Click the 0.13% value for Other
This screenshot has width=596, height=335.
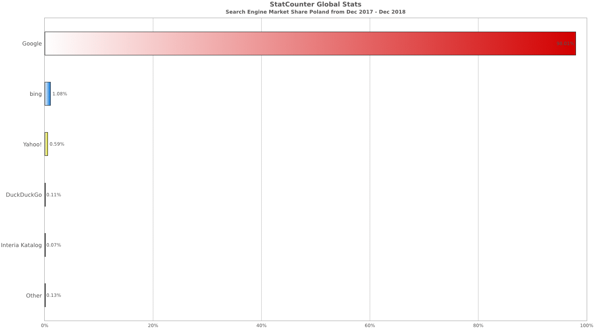click(54, 295)
